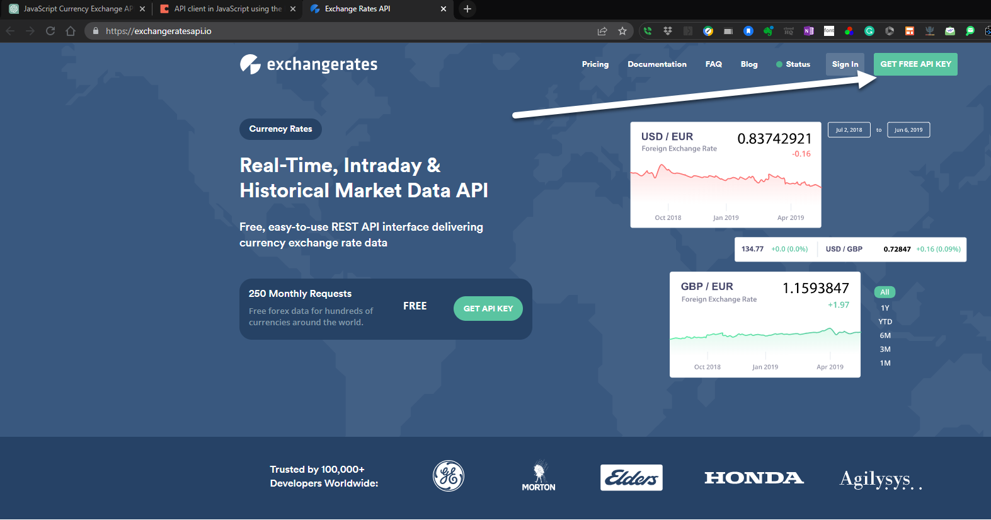
Task: Select the 1M time range
Action: point(885,364)
